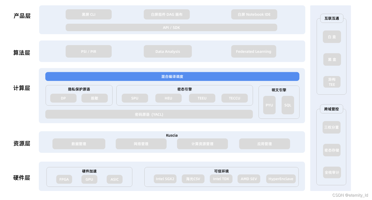Click the 网络管理 box
The image size is (372, 200).
141,144
